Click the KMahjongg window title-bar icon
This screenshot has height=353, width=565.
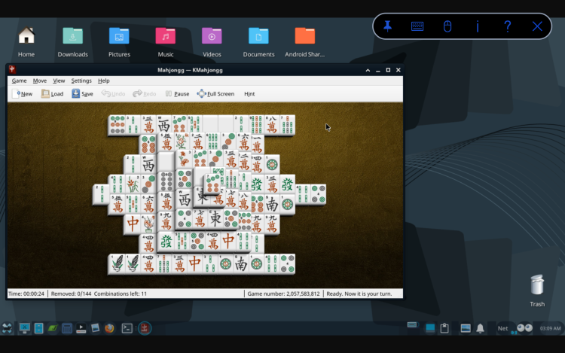[x=12, y=70]
